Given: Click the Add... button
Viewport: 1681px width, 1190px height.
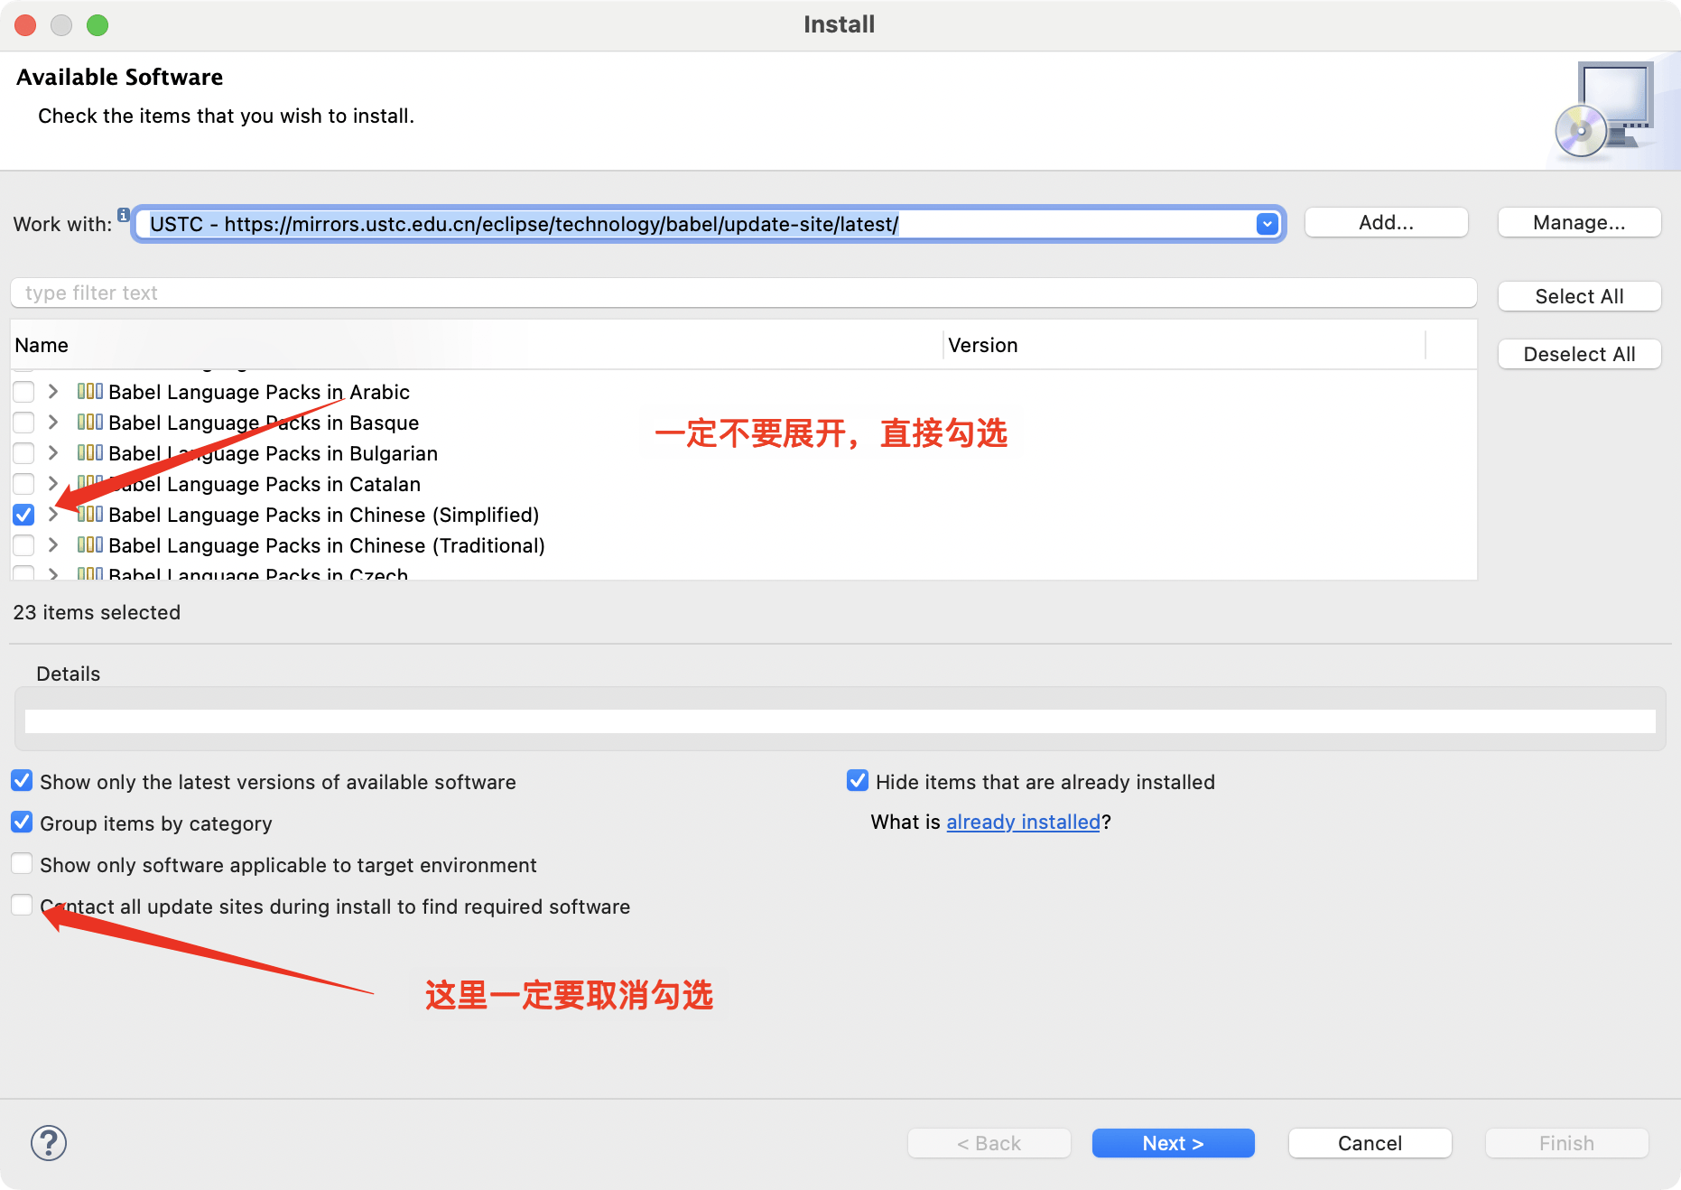Looking at the screenshot, I should [x=1387, y=223].
